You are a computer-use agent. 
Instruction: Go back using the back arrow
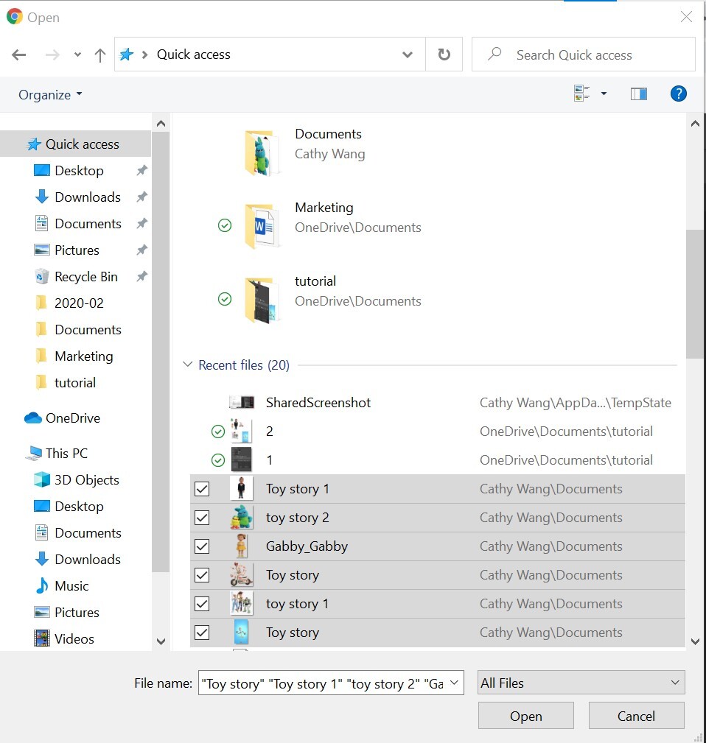(19, 55)
